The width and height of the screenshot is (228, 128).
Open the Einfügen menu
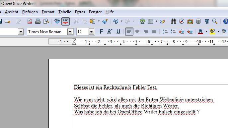pyautogui.click(x=30, y=12)
